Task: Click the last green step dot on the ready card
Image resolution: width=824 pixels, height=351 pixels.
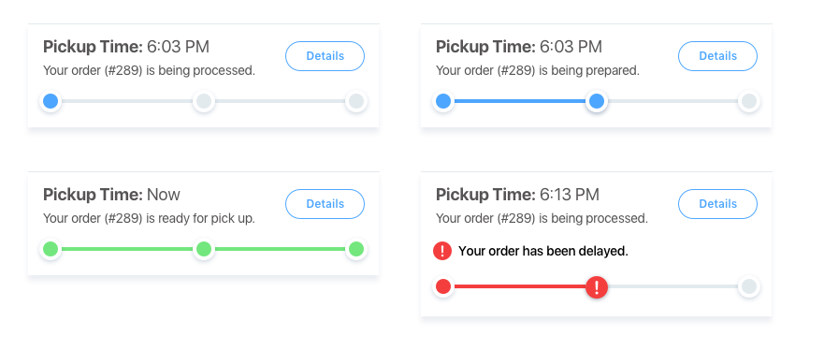Action: tap(356, 249)
